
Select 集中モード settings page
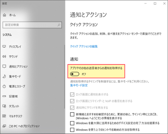15,76
